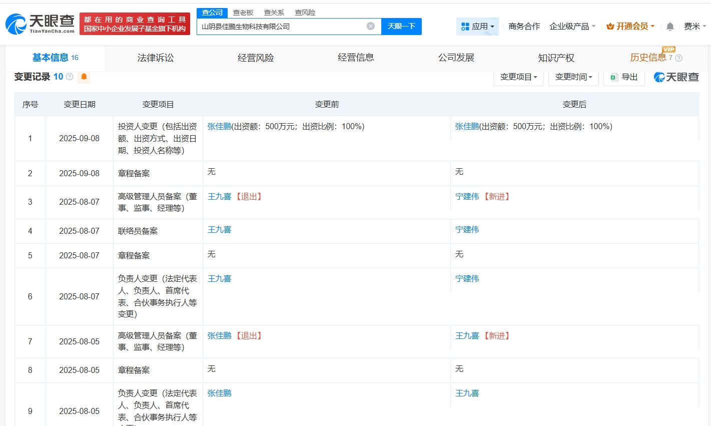Viewport: 711px width, 426px height.
Task: Select the 查老板 search tab
Action: (243, 13)
